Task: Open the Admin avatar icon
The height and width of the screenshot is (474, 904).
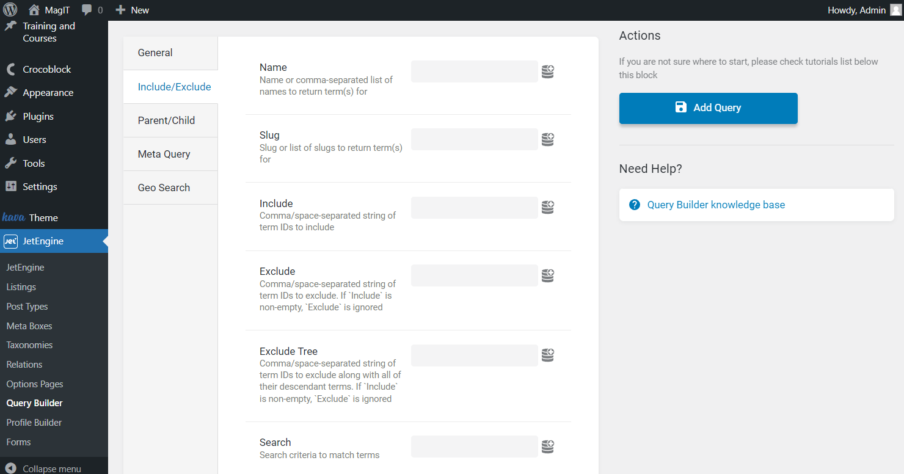Action: click(895, 10)
